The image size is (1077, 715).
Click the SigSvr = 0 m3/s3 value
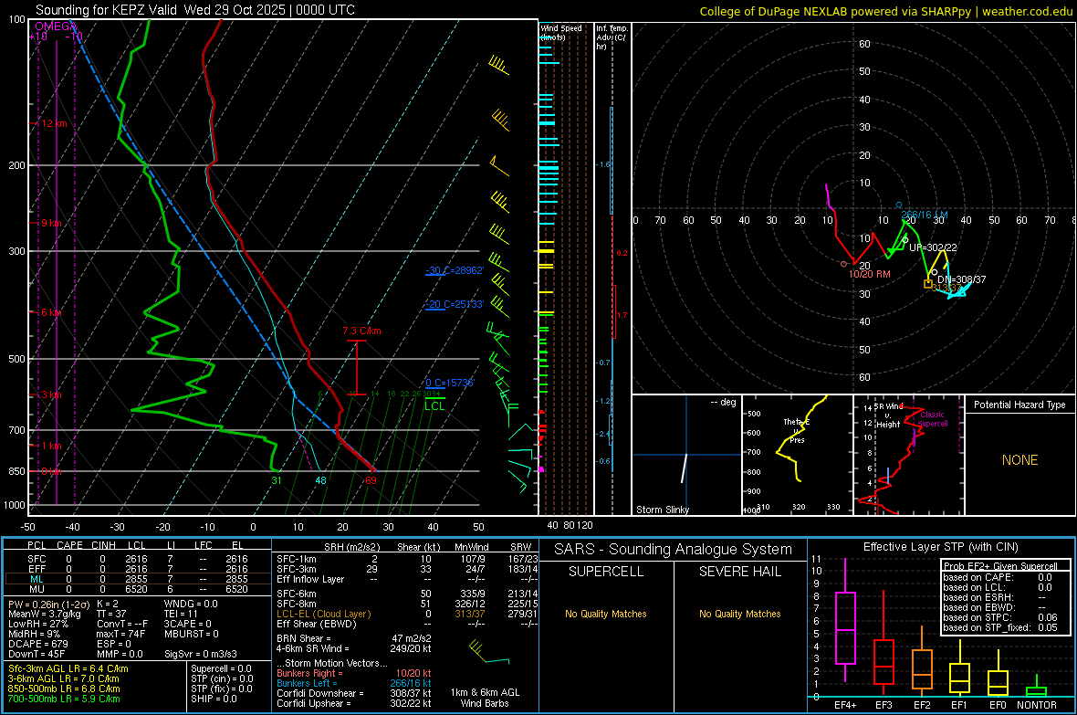point(201,654)
